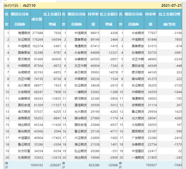
Task: Click 永安期货 in the short position rank 1
Action: click(138, 33)
